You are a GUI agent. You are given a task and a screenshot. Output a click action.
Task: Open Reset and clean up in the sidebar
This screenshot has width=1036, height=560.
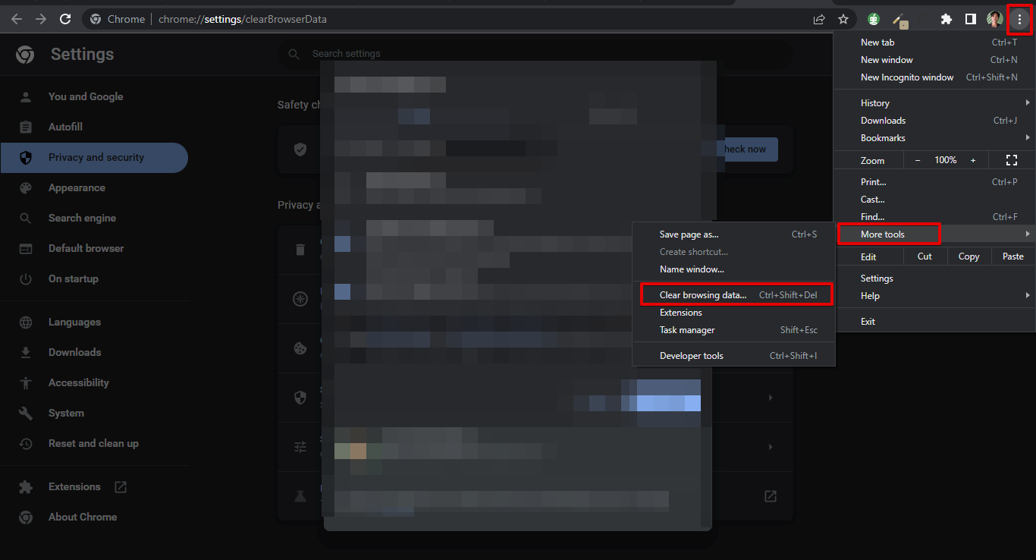[94, 444]
